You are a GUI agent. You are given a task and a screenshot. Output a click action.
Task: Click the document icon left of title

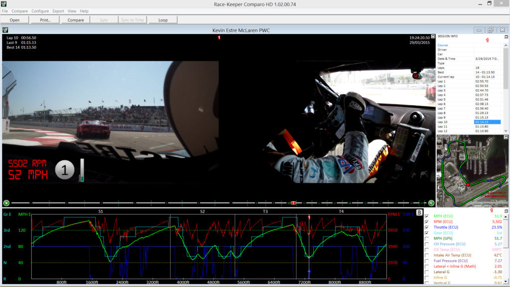(x=5, y=30)
